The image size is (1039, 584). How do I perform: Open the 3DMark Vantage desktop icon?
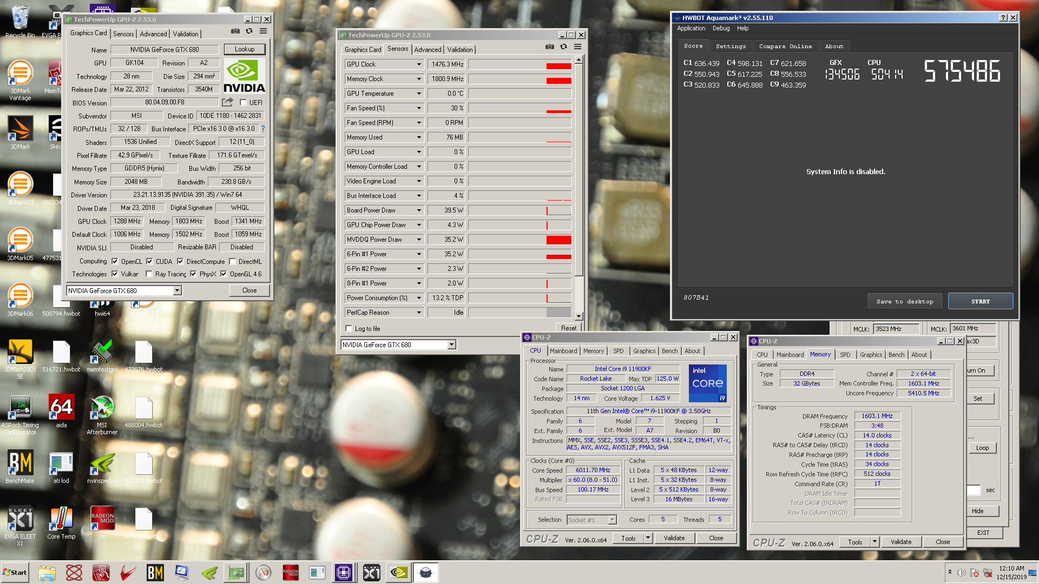click(x=20, y=80)
